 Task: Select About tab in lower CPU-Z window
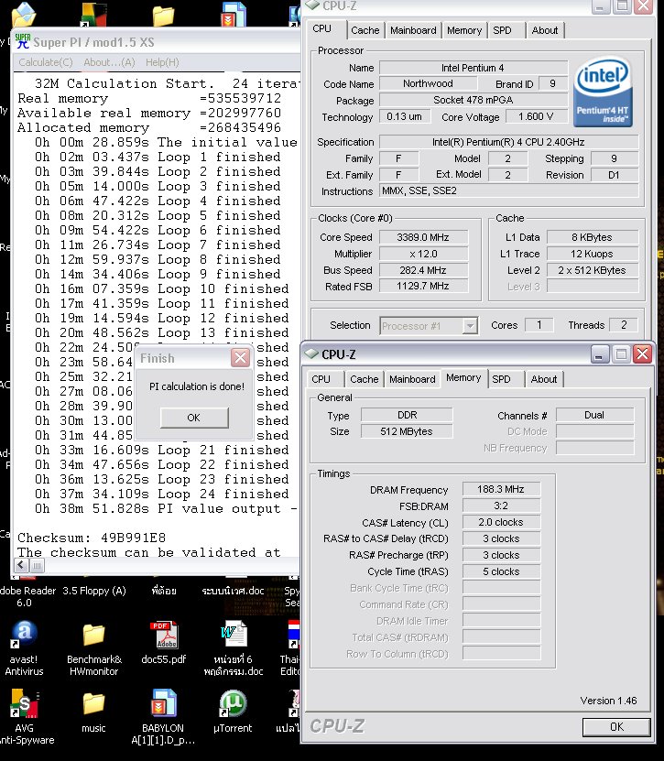(x=544, y=379)
